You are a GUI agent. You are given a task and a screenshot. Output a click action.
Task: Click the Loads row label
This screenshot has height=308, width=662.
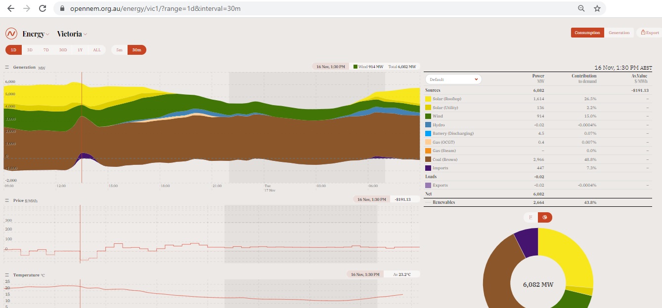click(x=431, y=176)
